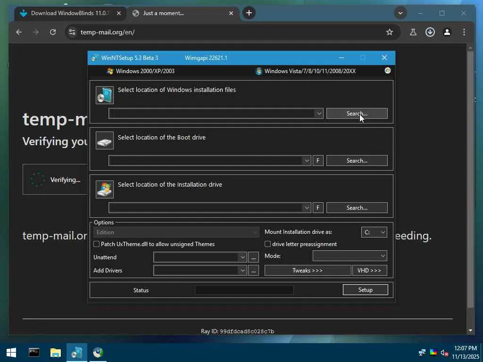Go forward in Chrome browser
The image size is (483, 362).
(x=36, y=32)
